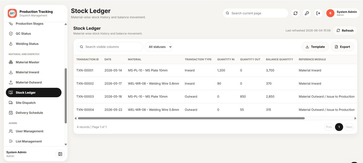Click the Material Outward upload icon

pos(11,82)
